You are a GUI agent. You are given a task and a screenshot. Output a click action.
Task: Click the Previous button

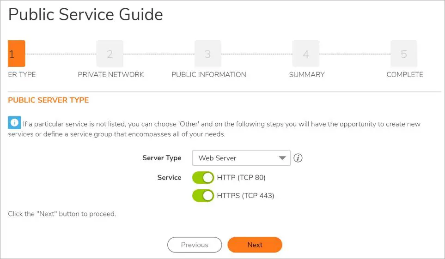click(x=195, y=245)
